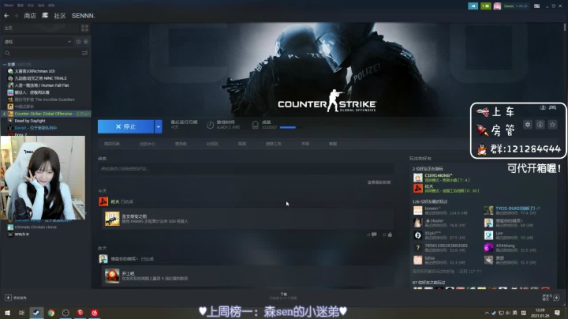Collapse the 全部 games category
Screen dimensions: 568x319
tap(5, 64)
